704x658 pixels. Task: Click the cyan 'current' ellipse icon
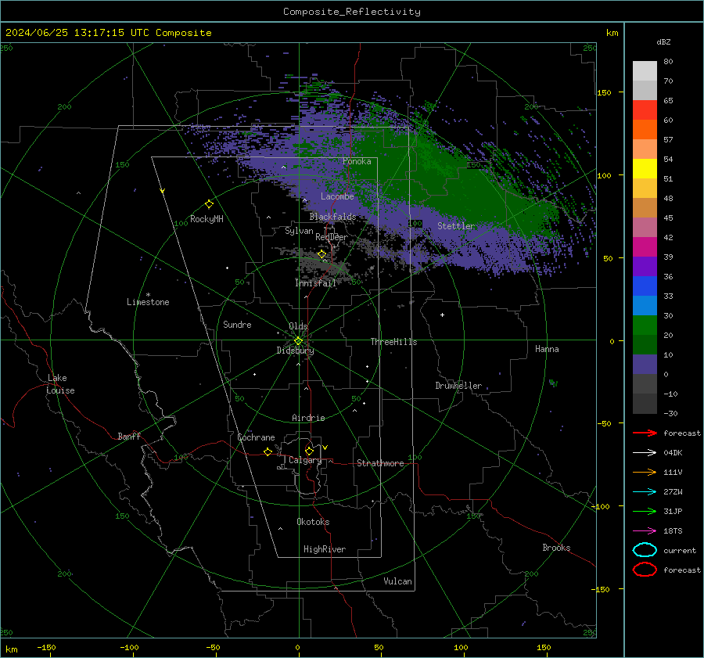pos(645,550)
